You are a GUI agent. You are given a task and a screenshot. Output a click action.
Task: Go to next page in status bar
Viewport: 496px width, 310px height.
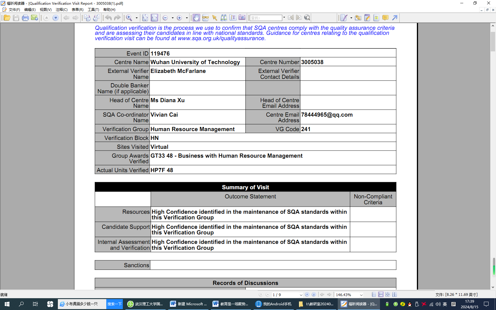[307, 295]
